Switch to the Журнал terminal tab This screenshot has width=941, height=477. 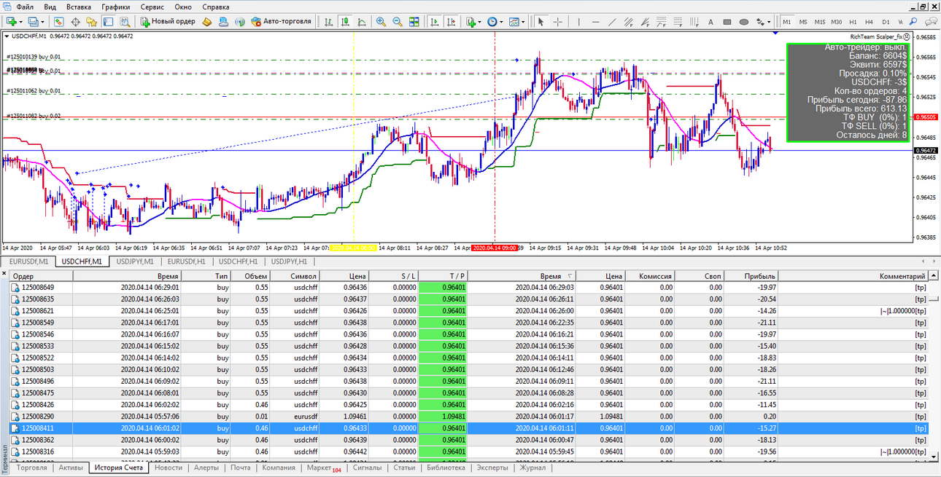(x=532, y=468)
